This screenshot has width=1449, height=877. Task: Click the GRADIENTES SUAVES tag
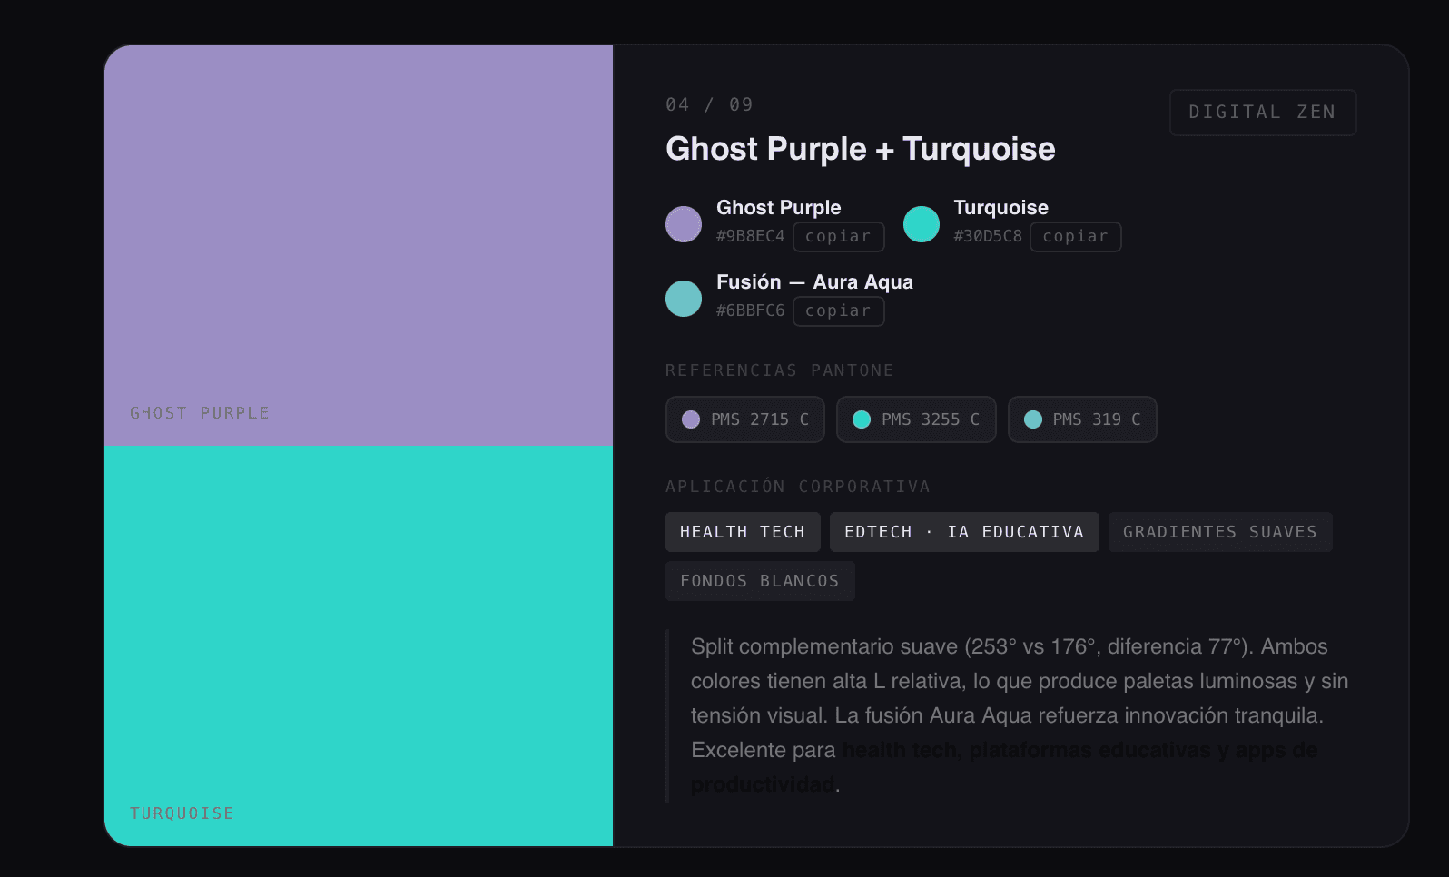[x=1220, y=532]
